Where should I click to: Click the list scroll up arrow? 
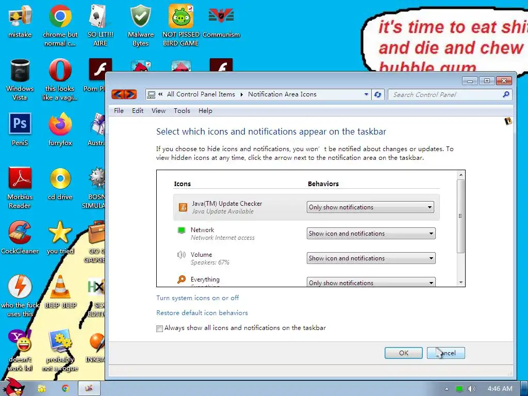(461, 174)
